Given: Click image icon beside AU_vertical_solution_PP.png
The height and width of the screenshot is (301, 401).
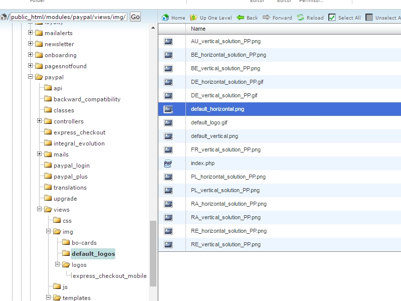Looking at the screenshot, I should [168, 41].
